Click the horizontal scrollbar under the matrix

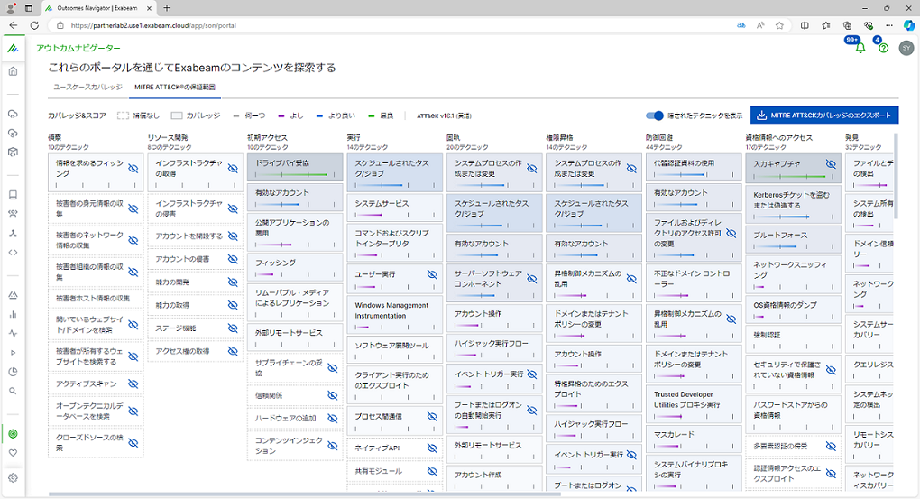[305, 494]
